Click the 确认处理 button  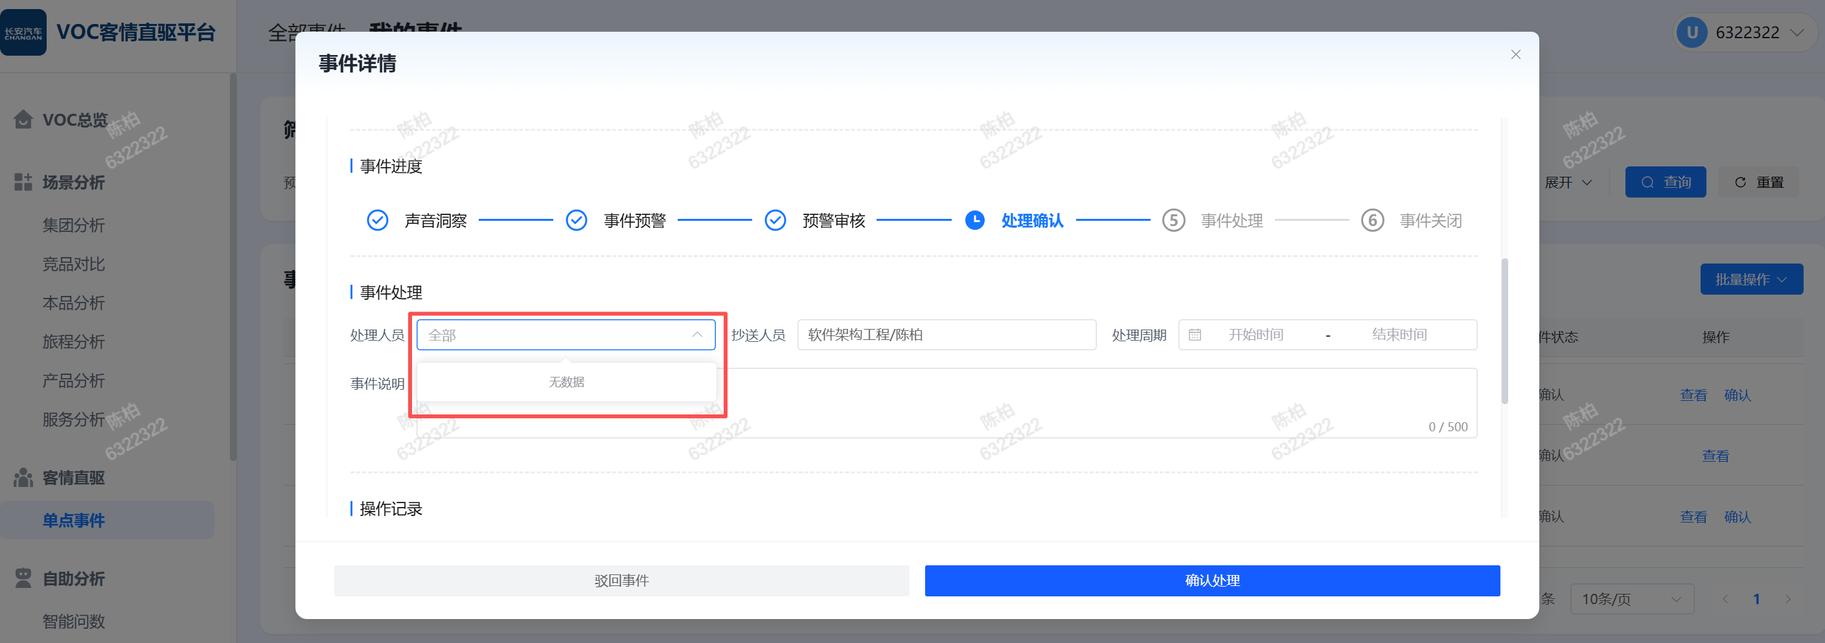pyautogui.click(x=1211, y=581)
